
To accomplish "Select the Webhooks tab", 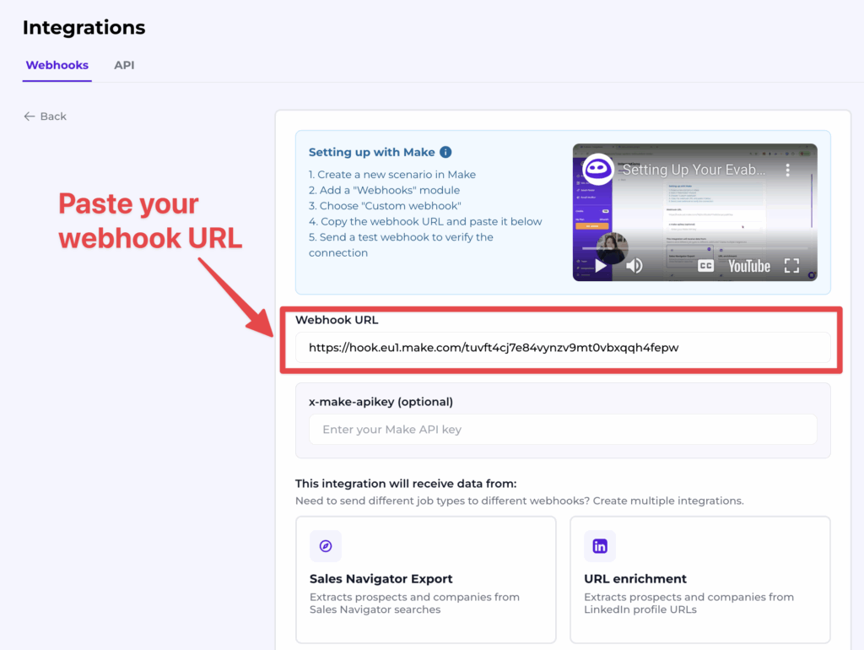I will [57, 65].
